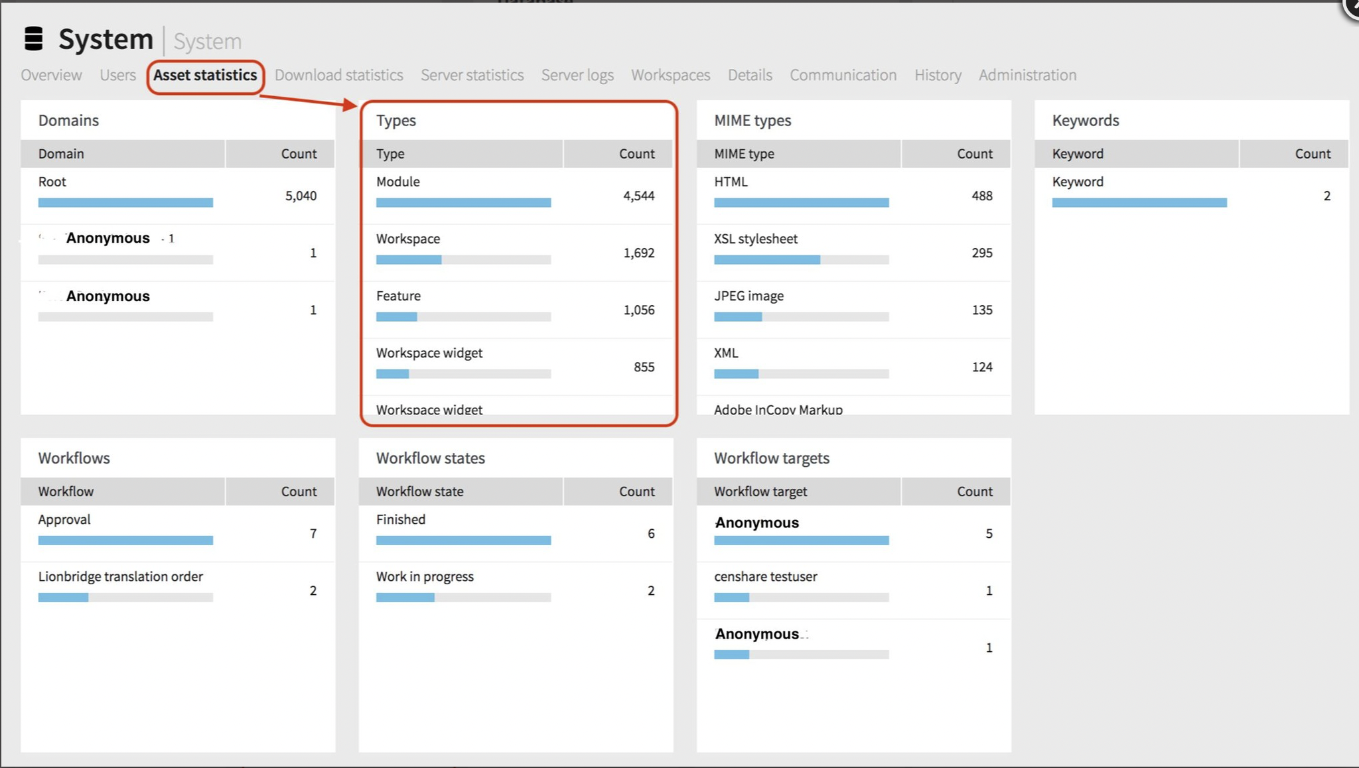The image size is (1359, 768).
Task: Select the XSL stylesheet MIME row
Action: tap(755, 239)
